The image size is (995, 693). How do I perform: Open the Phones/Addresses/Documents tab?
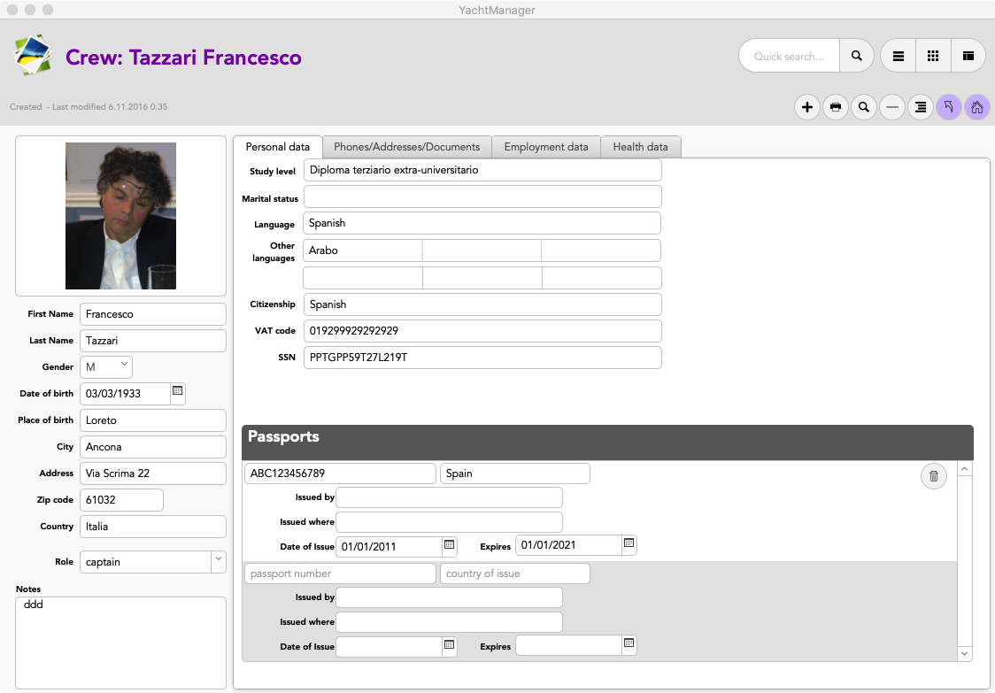[406, 147]
